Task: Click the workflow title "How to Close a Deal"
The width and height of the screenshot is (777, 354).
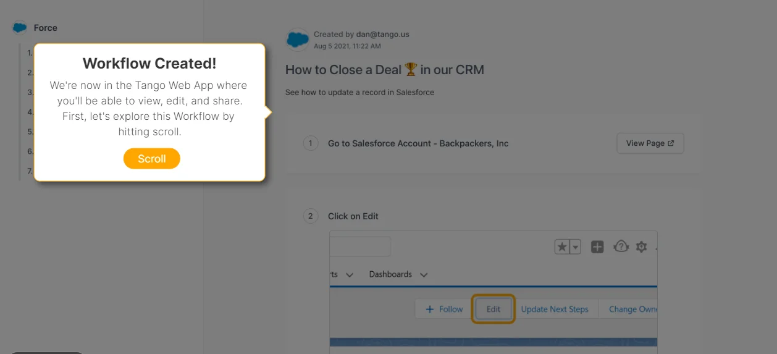Action: [343, 70]
